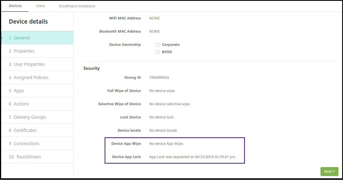343x180 pixels.
Task: Open the Users tab
Action: (x=40, y=6)
